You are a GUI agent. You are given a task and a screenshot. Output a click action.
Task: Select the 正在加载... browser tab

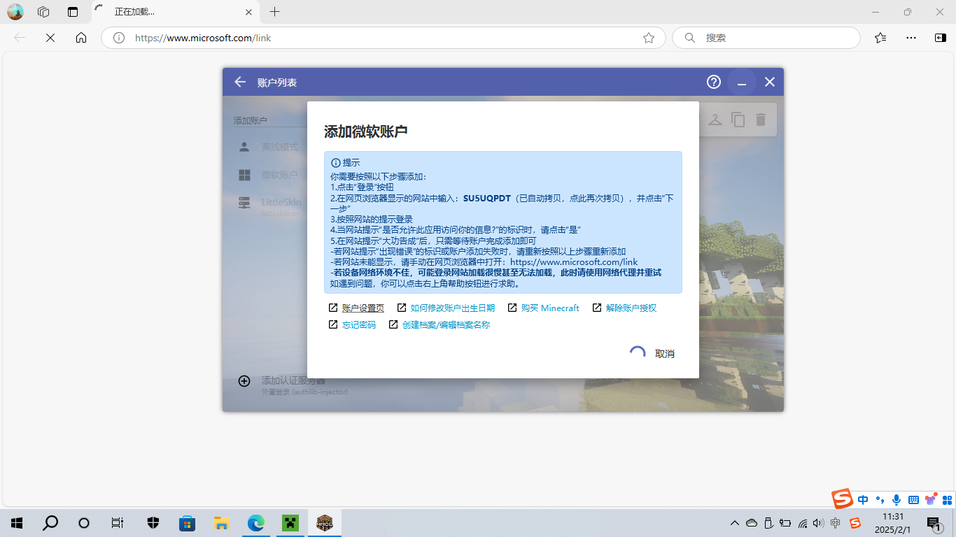coord(175,12)
